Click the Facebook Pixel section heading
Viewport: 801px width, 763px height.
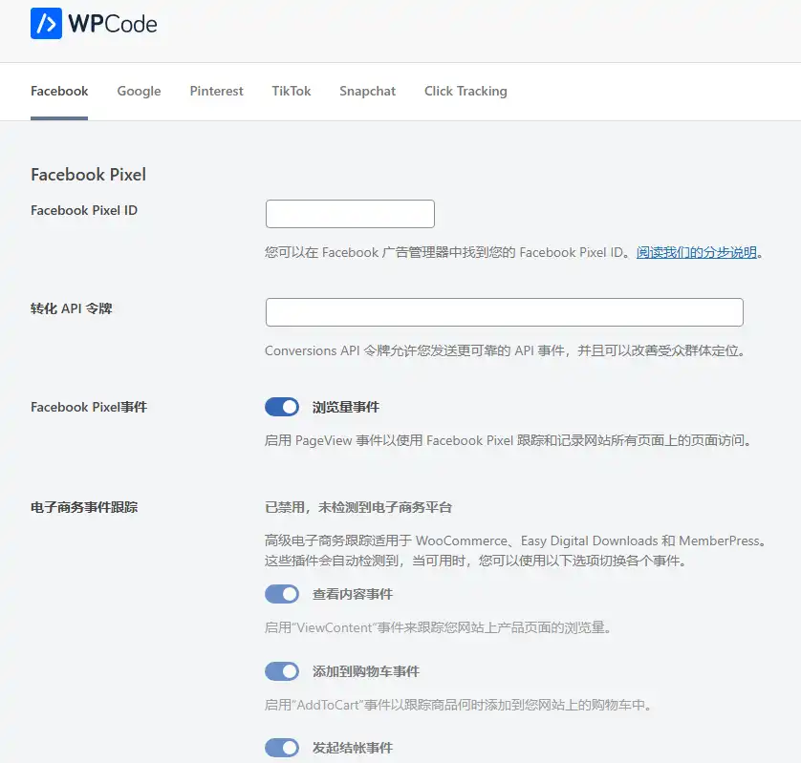(x=87, y=175)
